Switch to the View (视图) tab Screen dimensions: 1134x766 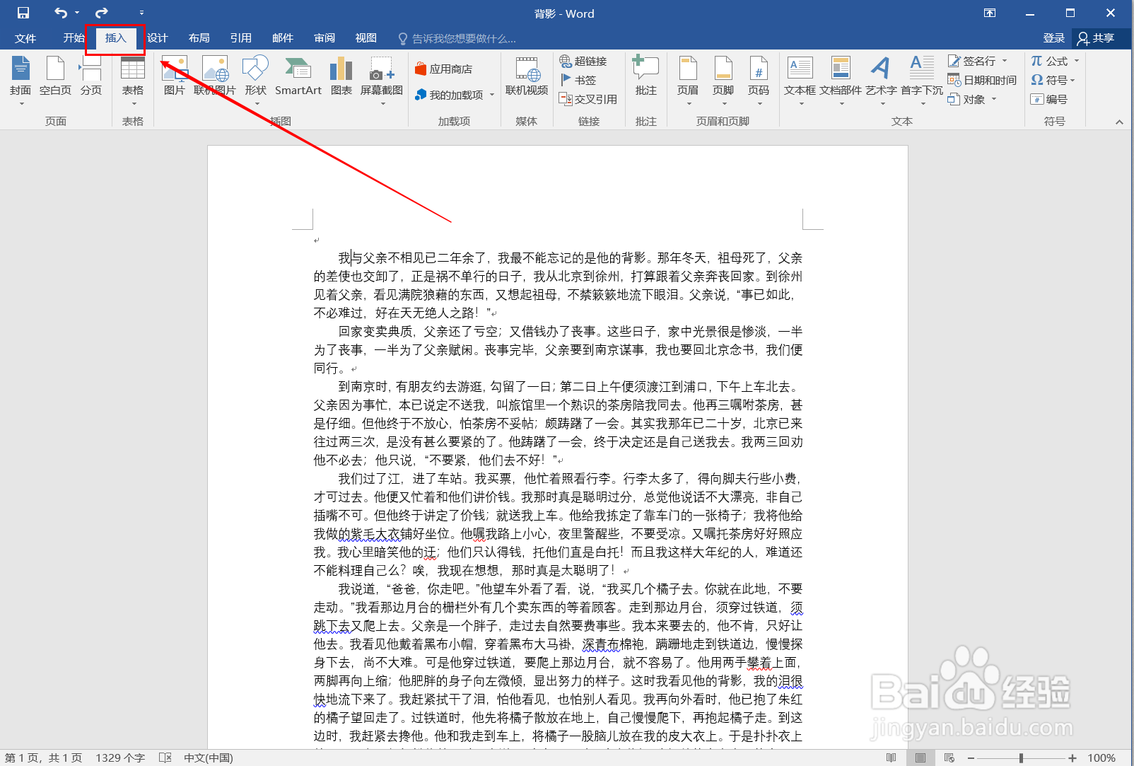(366, 38)
